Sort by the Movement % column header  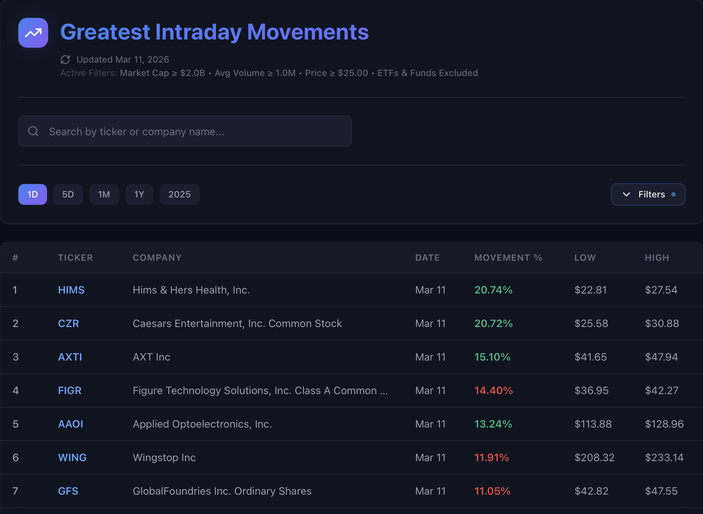(508, 258)
